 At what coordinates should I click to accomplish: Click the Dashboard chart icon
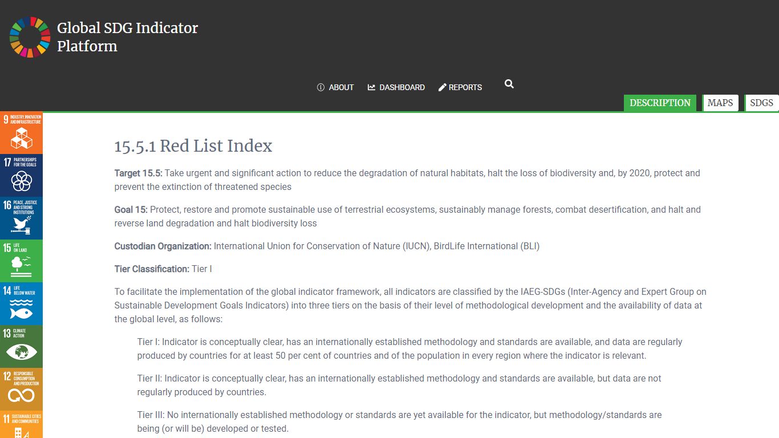(372, 87)
